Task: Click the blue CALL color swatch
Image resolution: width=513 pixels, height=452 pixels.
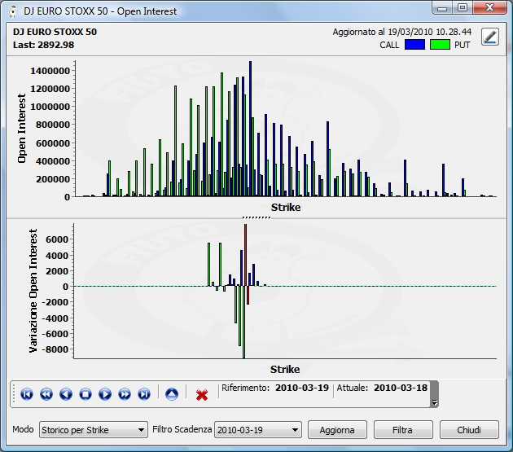Action: (414, 45)
